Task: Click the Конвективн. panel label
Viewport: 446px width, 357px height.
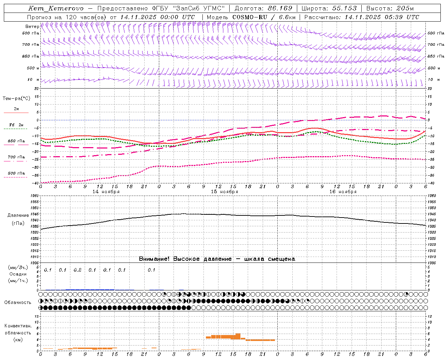Action: (x=18, y=326)
